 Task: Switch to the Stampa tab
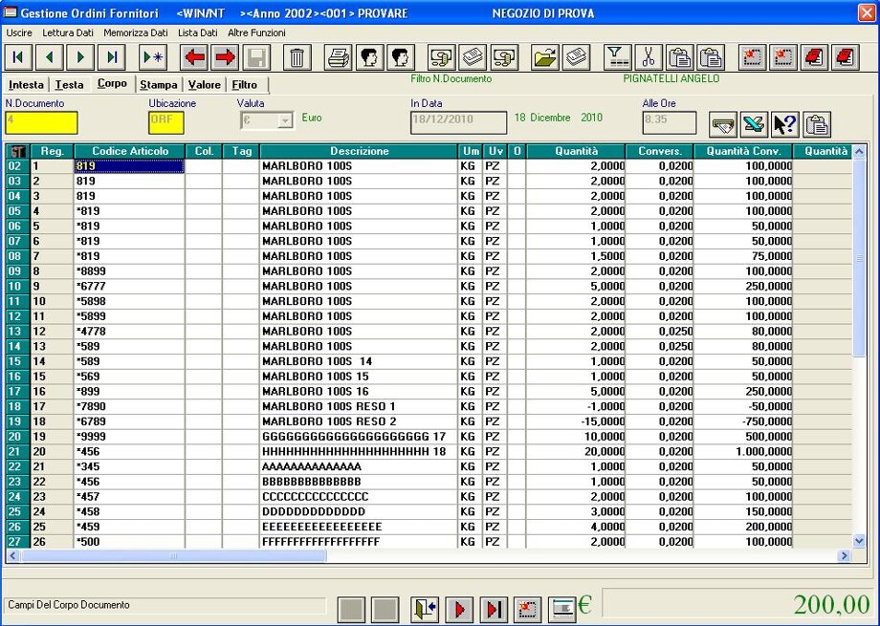pyautogui.click(x=158, y=85)
